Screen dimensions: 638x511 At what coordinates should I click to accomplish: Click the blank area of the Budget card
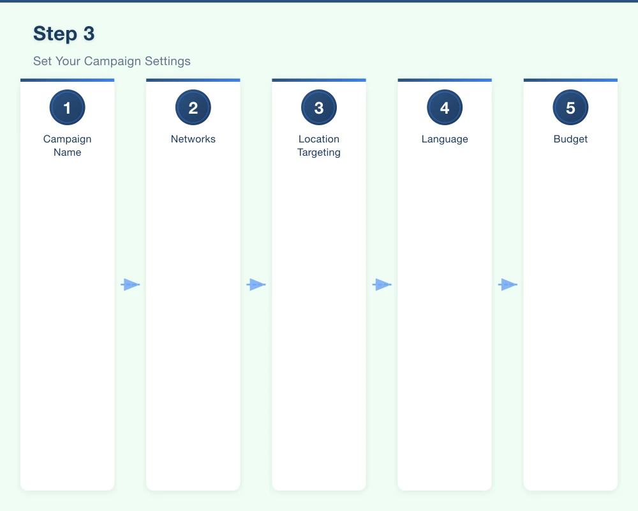pos(570,319)
